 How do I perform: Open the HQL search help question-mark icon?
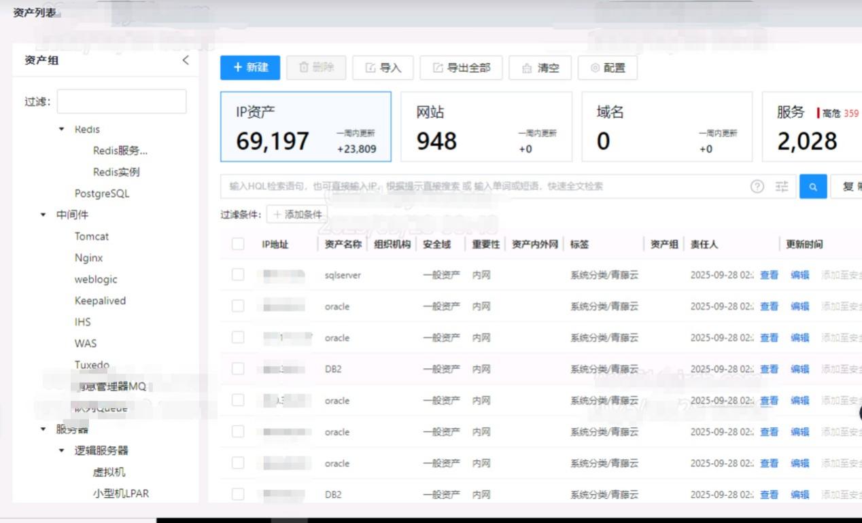[x=757, y=187]
